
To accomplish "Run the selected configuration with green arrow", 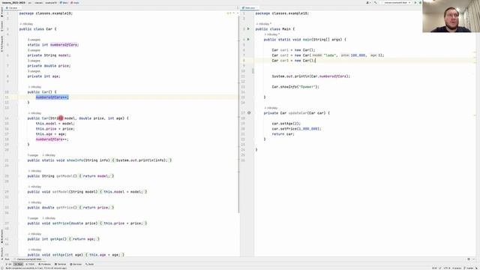I will click(x=415, y=2).
